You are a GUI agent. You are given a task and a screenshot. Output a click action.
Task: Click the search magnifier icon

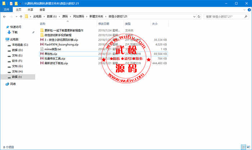(x=246, y=16)
